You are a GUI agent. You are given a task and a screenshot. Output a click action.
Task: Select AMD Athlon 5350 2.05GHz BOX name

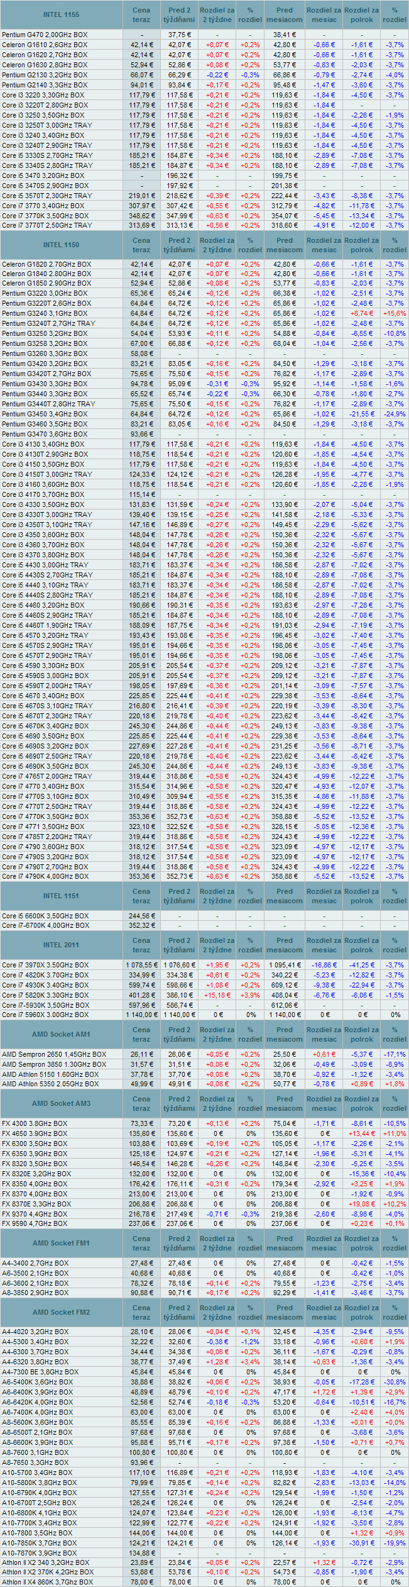[50, 1084]
